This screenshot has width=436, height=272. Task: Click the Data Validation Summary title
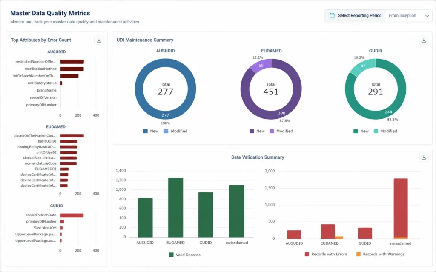point(258,157)
